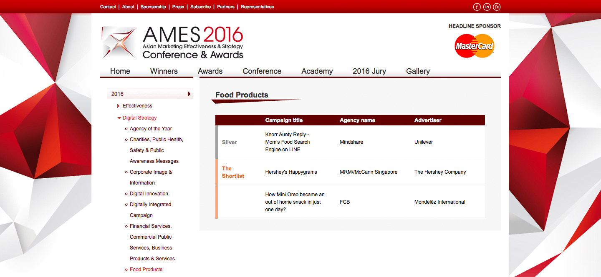This screenshot has width=601, height=277.
Task: Click the AMES 2016 logo
Action: tap(172, 42)
